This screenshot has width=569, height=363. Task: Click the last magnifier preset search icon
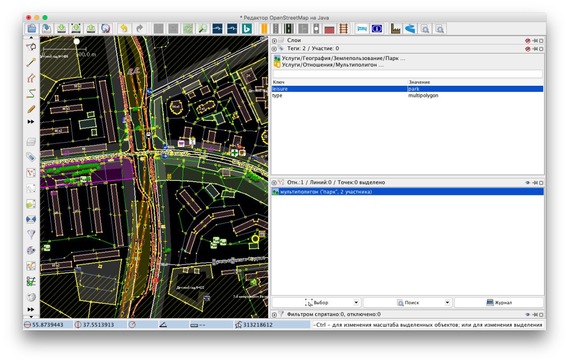(440, 28)
